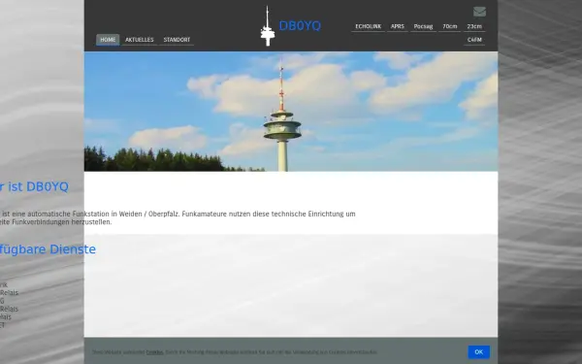Open the C4FM menu item

pyautogui.click(x=474, y=40)
